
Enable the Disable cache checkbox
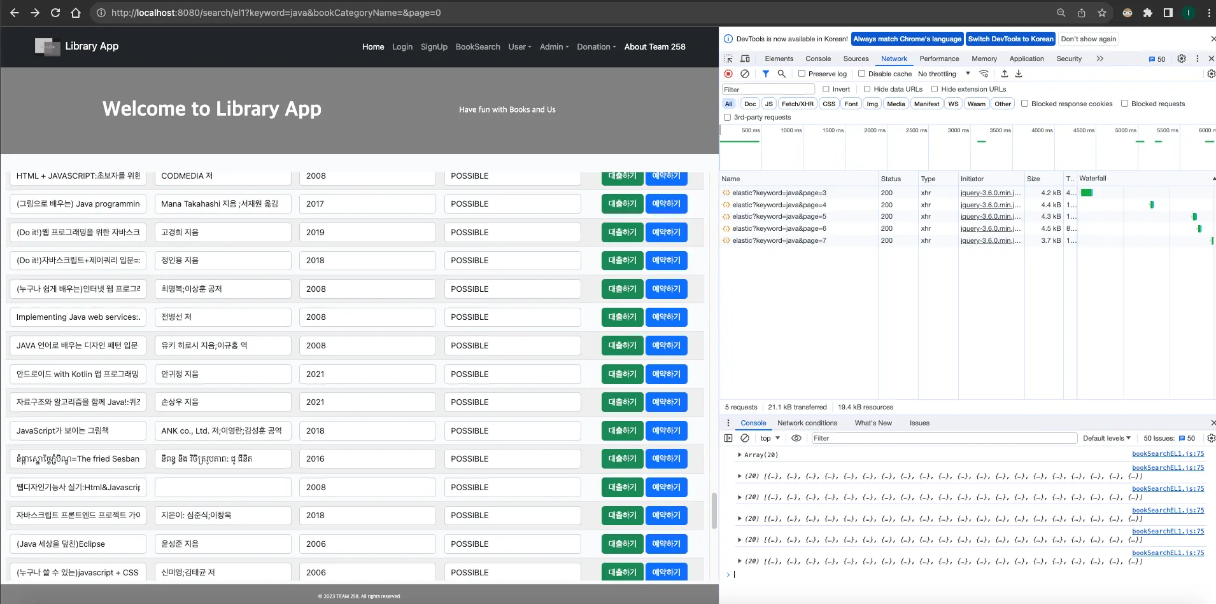coord(862,74)
